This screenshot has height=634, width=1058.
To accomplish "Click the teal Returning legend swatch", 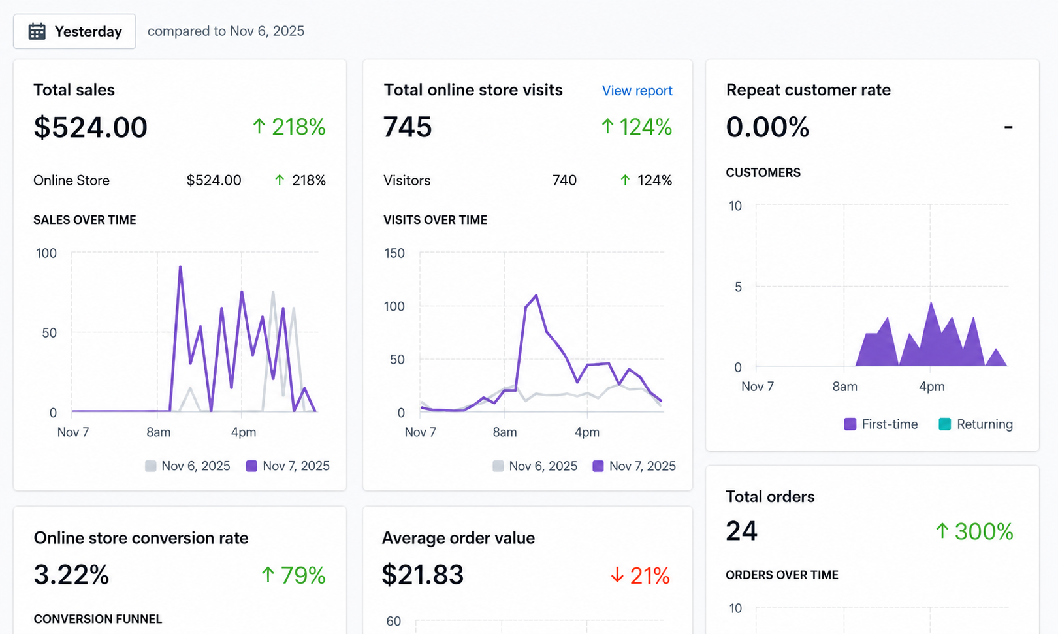I will tap(944, 424).
